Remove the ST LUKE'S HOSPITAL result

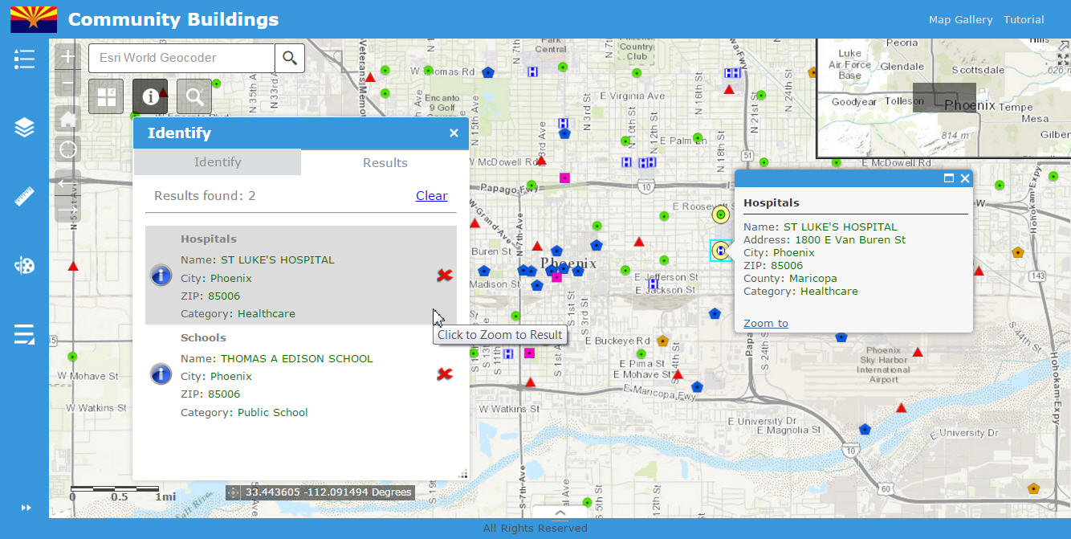click(x=444, y=276)
